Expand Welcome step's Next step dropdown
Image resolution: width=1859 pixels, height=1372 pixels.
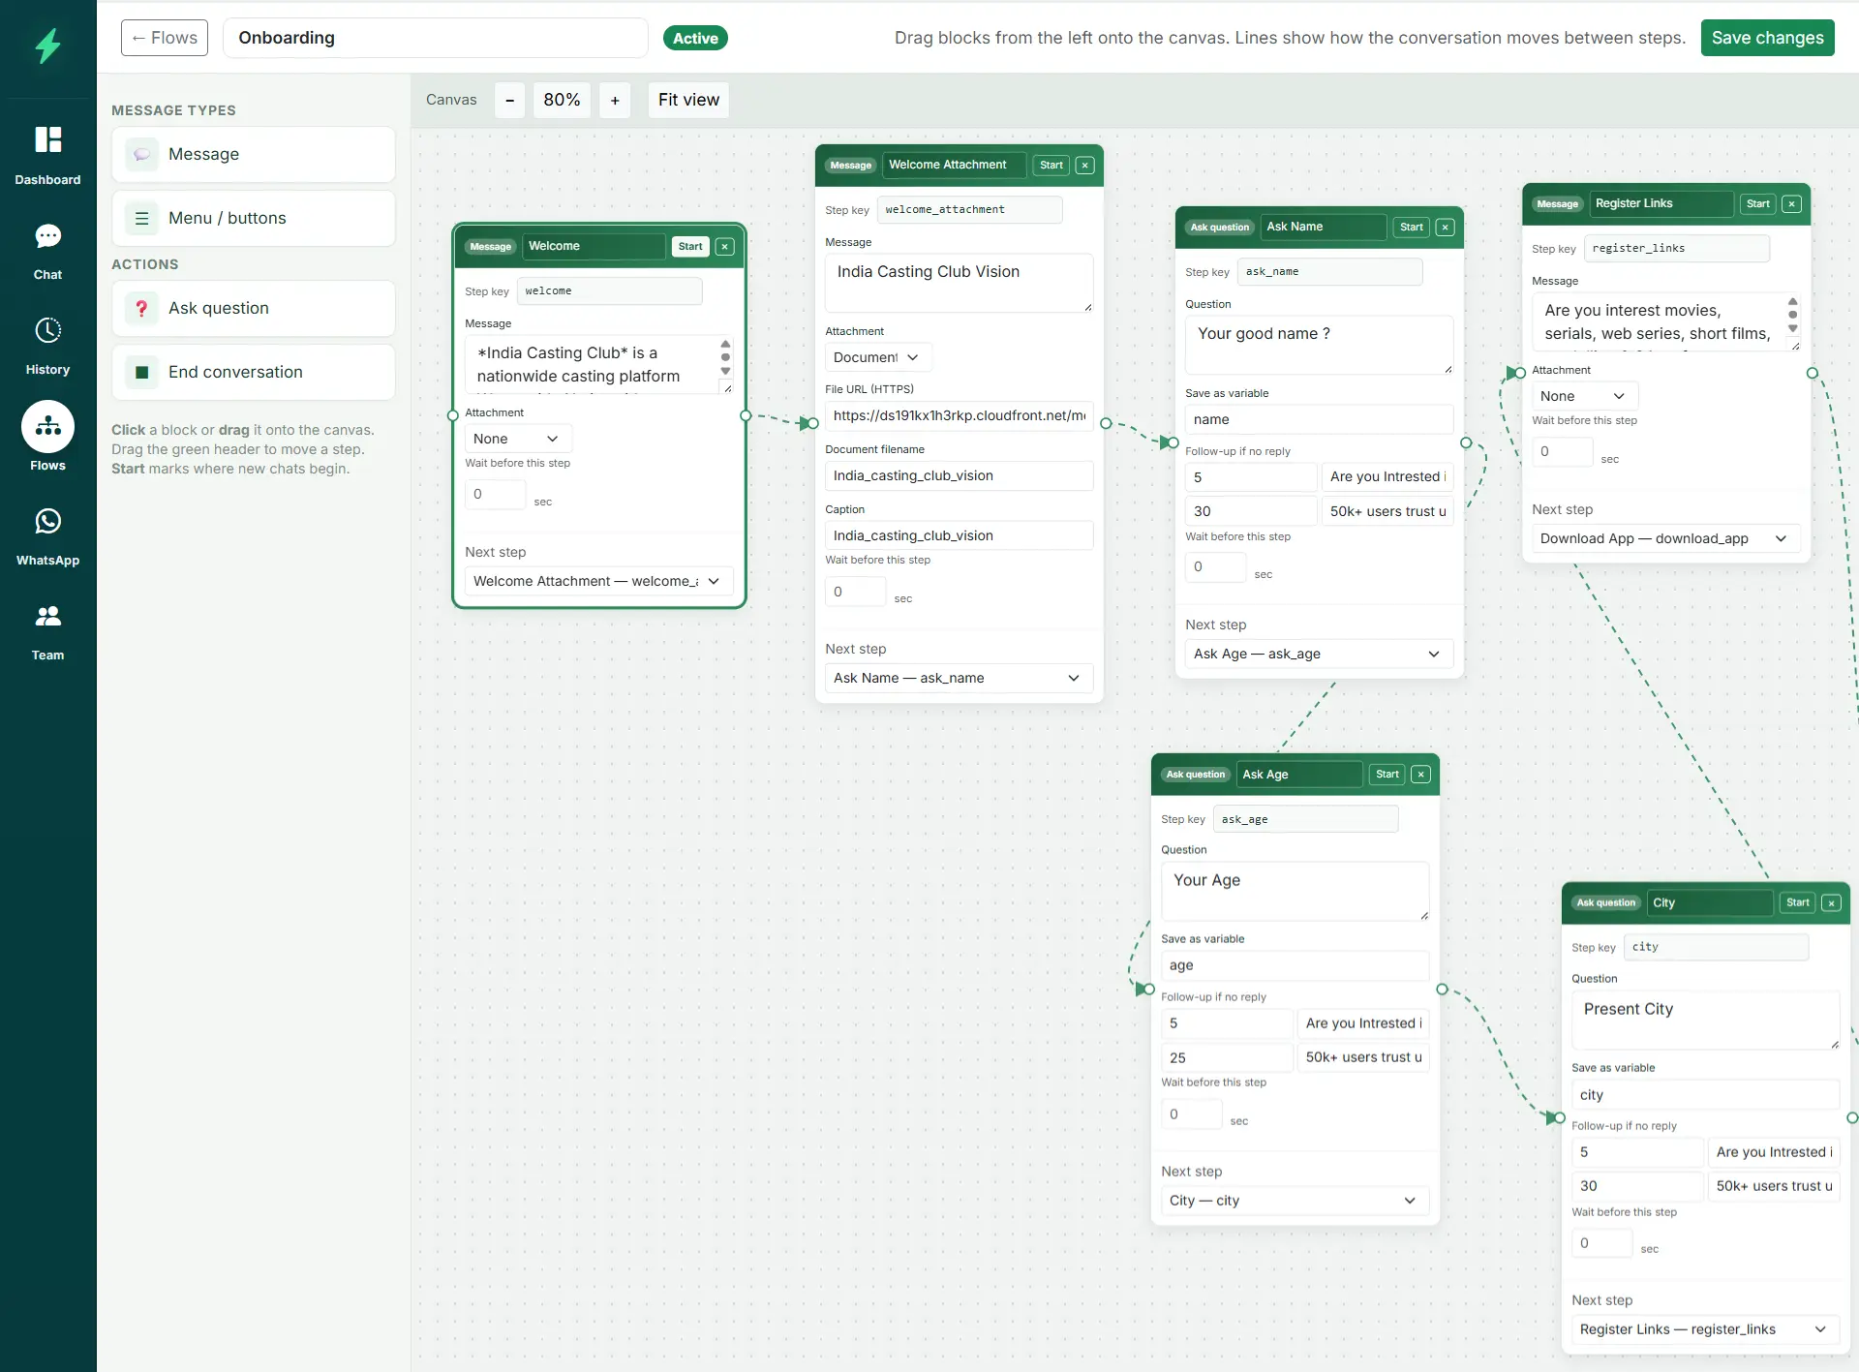[x=598, y=581]
